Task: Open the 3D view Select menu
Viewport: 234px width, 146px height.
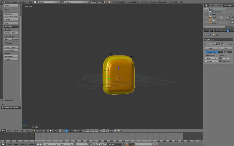Action: click(x=16, y=131)
